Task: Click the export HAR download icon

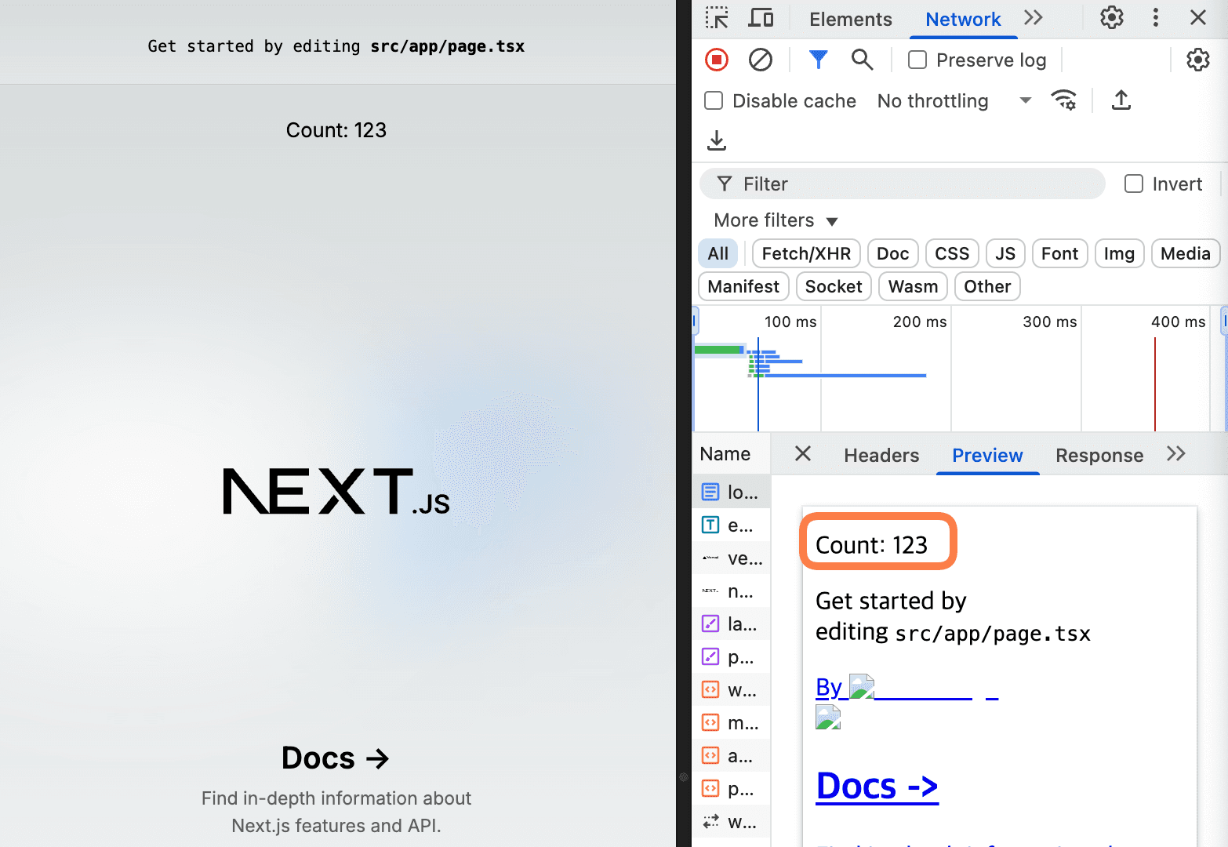Action: click(717, 141)
